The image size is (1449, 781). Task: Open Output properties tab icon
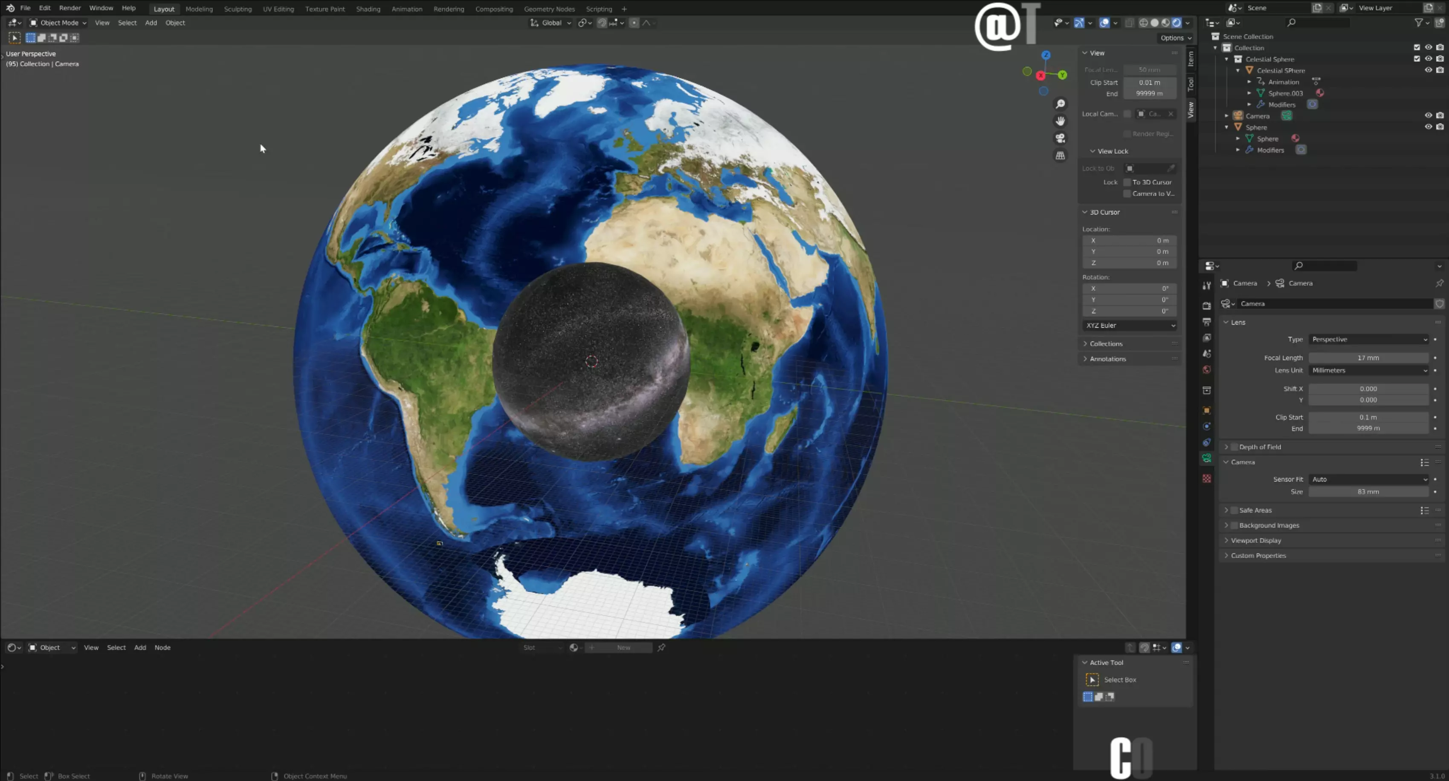point(1206,321)
